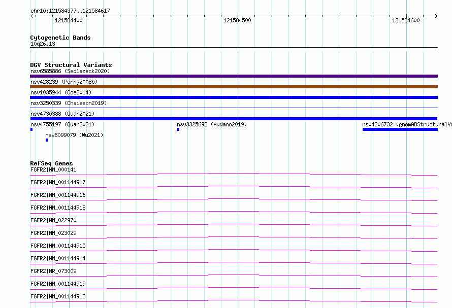Click the left arrow end of the ruler
This screenshot has width=452, height=308.
pyautogui.click(x=31, y=16)
